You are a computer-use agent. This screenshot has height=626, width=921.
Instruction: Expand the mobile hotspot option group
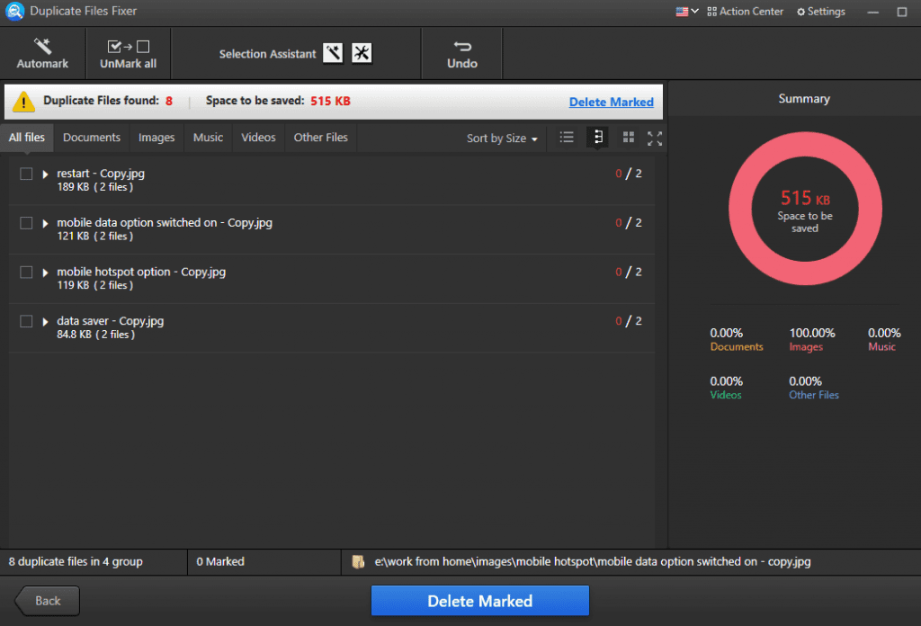pos(45,273)
